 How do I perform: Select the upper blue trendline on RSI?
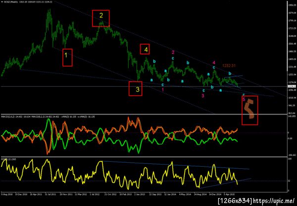click(x=176, y=165)
